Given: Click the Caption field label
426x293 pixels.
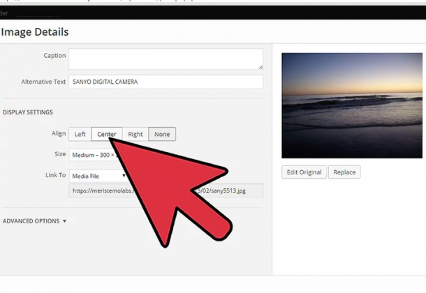Looking at the screenshot, I should pos(54,56).
